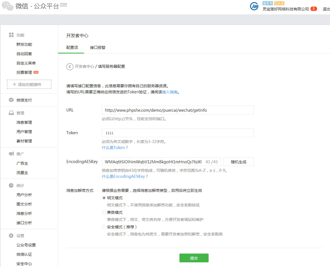Switch to the 接口报警 tab
Image resolution: width=330 pixels, height=267 pixels.
pyautogui.click(x=98, y=47)
